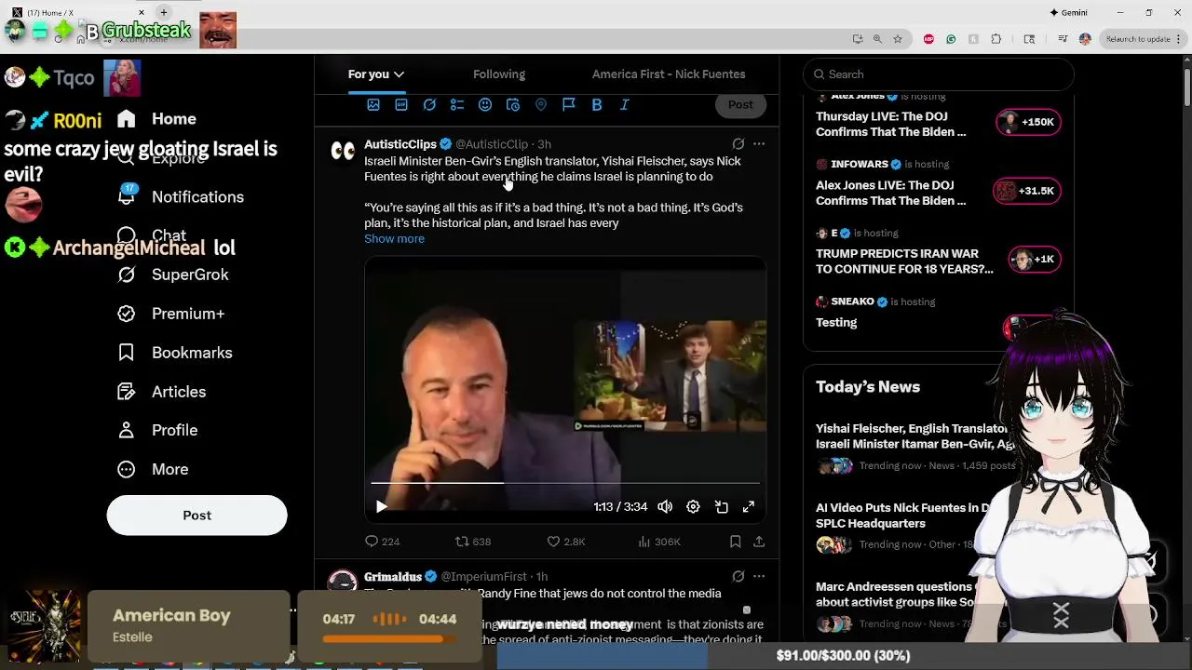The image size is (1192, 670).
Task: Click the repost icon showing 638
Action: (473, 542)
